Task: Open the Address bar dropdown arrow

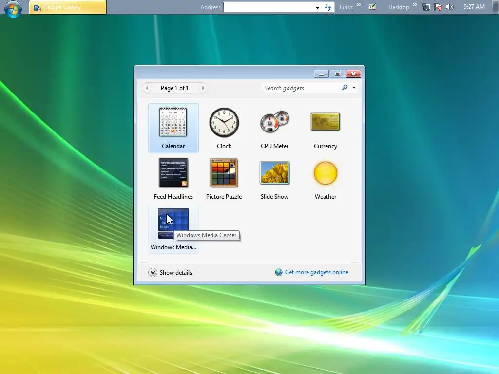Action: tap(317, 7)
